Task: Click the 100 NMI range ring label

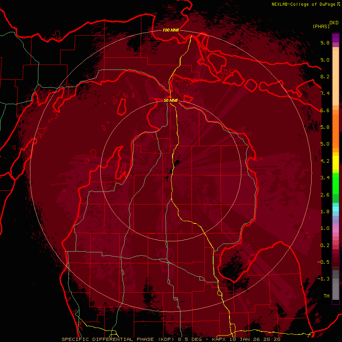Action: [171, 30]
